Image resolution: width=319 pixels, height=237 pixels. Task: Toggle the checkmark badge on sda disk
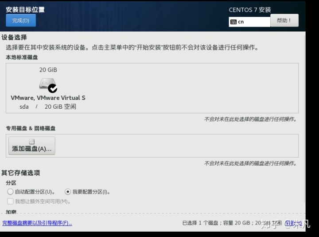pos(52,88)
